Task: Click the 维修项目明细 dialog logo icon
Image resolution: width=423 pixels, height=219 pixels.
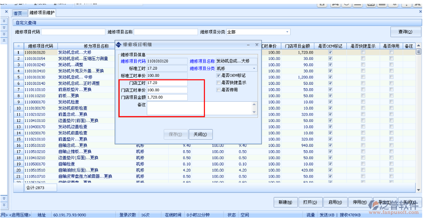Action: tap(118, 44)
